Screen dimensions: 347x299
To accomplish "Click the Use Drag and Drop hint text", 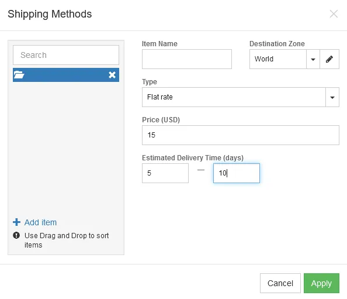I will [67, 240].
